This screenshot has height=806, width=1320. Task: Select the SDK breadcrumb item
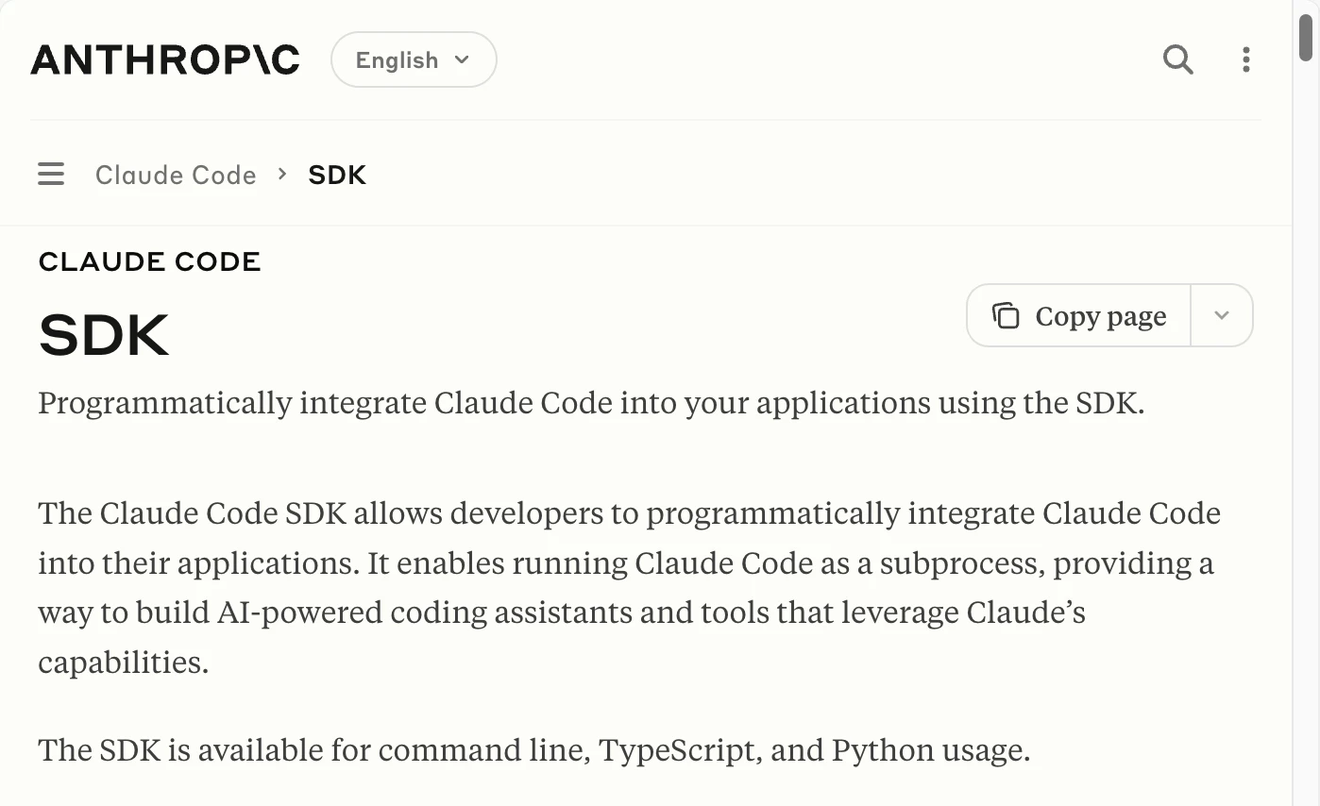point(337,175)
